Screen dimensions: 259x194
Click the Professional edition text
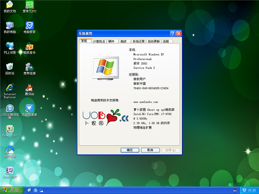pos(142,59)
